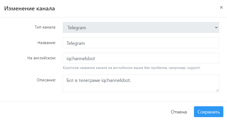Open the Тип канала dropdown
Screen dimensions: 227x121
(141, 27)
